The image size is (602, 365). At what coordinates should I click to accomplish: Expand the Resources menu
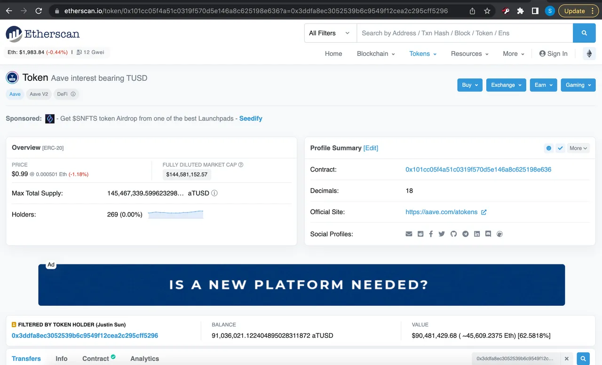click(x=469, y=54)
